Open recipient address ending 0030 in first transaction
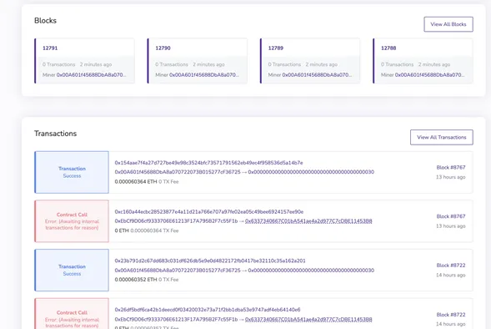491x329 pixels. pyautogui.click(x=311, y=172)
